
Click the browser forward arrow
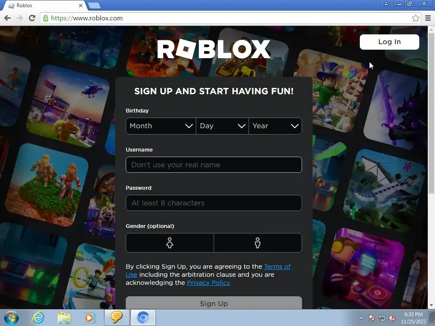click(x=20, y=18)
